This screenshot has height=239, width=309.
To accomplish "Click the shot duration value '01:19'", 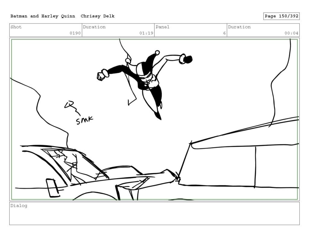I will [146, 33].
